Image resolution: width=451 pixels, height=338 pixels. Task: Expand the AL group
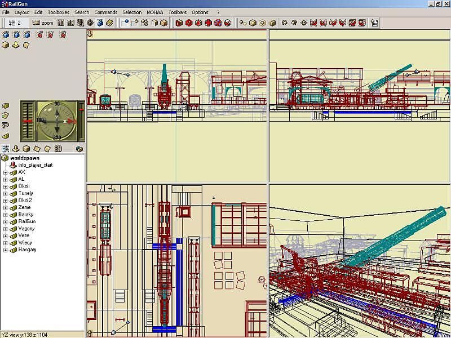(5, 180)
